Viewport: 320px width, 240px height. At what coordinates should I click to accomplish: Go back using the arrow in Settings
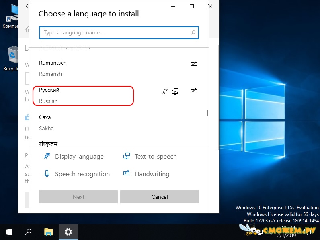(x=28, y=6)
